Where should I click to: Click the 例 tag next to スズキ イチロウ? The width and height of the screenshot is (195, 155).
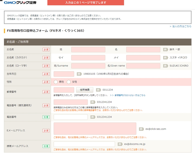165,58
